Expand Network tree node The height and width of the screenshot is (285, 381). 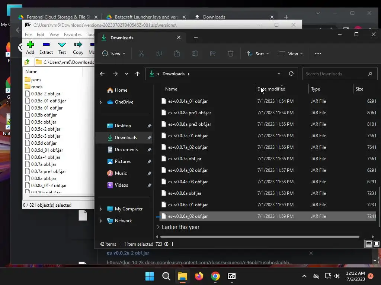click(x=100, y=221)
